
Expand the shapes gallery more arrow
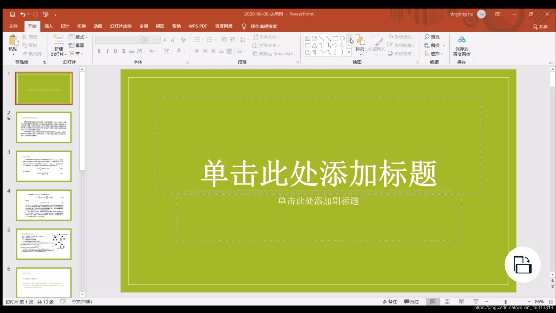coord(349,53)
